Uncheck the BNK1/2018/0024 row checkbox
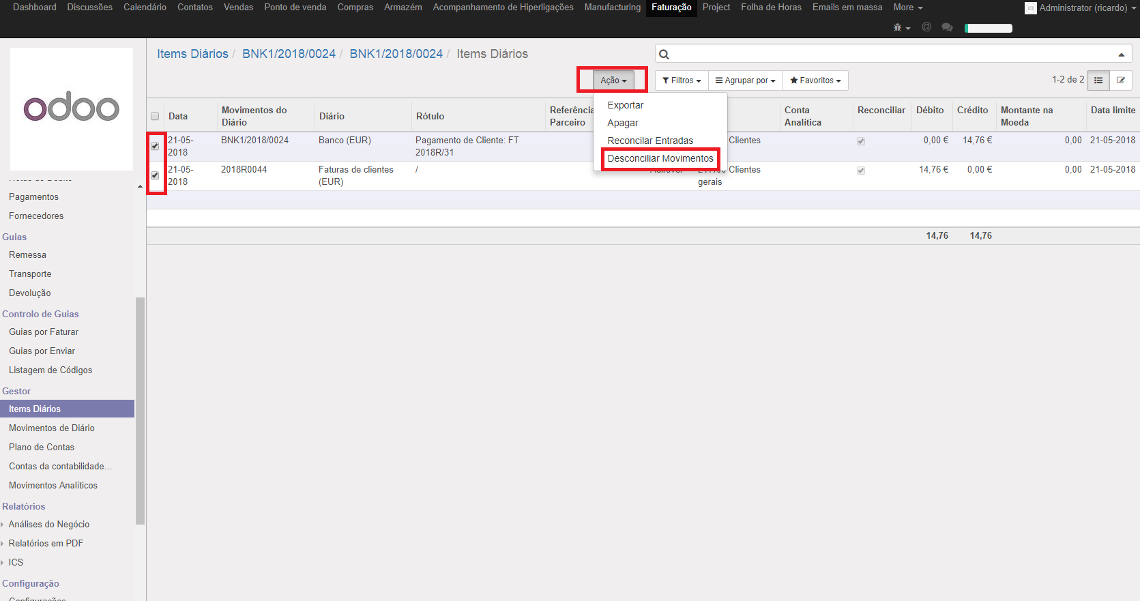The width and height of the screenshot is (1140, 601). pos(155,146)
